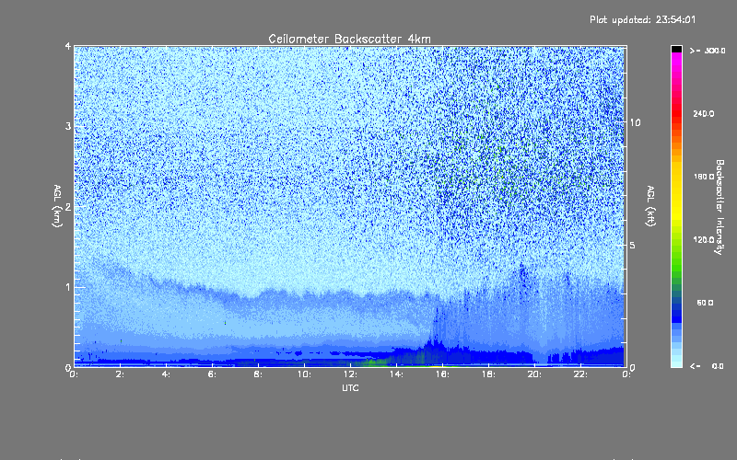Click the "14:" tick on the UTC axis
This screenshot has width=737, height=460.
pos(396,374)
